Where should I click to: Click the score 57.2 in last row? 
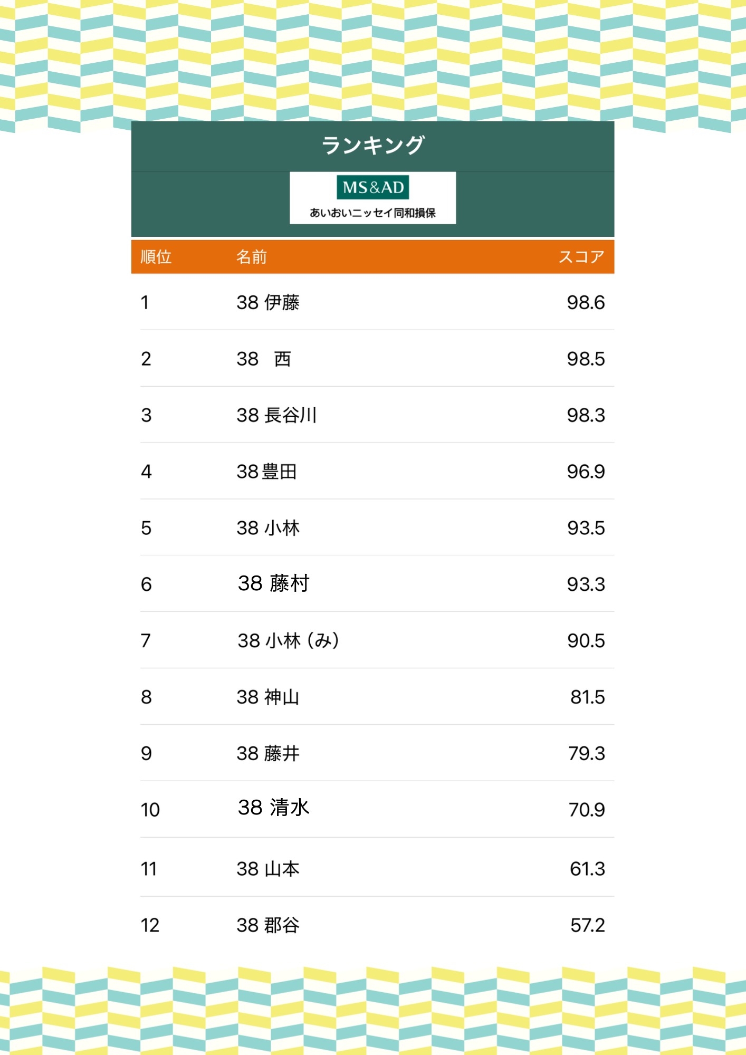pos(587,925)
